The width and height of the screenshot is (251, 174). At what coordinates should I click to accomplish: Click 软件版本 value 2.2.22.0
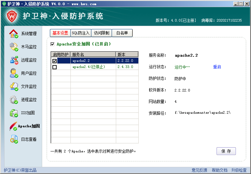pyautogui.click(x=182, y=90)
